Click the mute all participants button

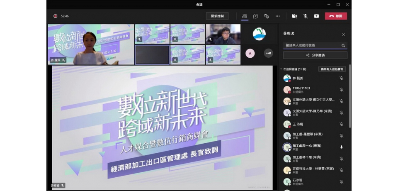332,69
